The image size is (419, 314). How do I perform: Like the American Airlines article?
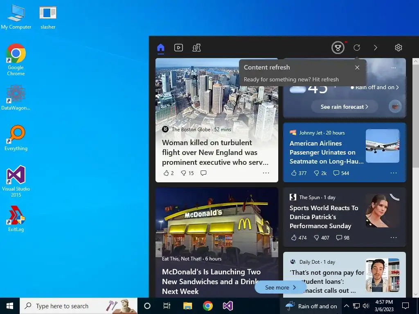[299, 173]
